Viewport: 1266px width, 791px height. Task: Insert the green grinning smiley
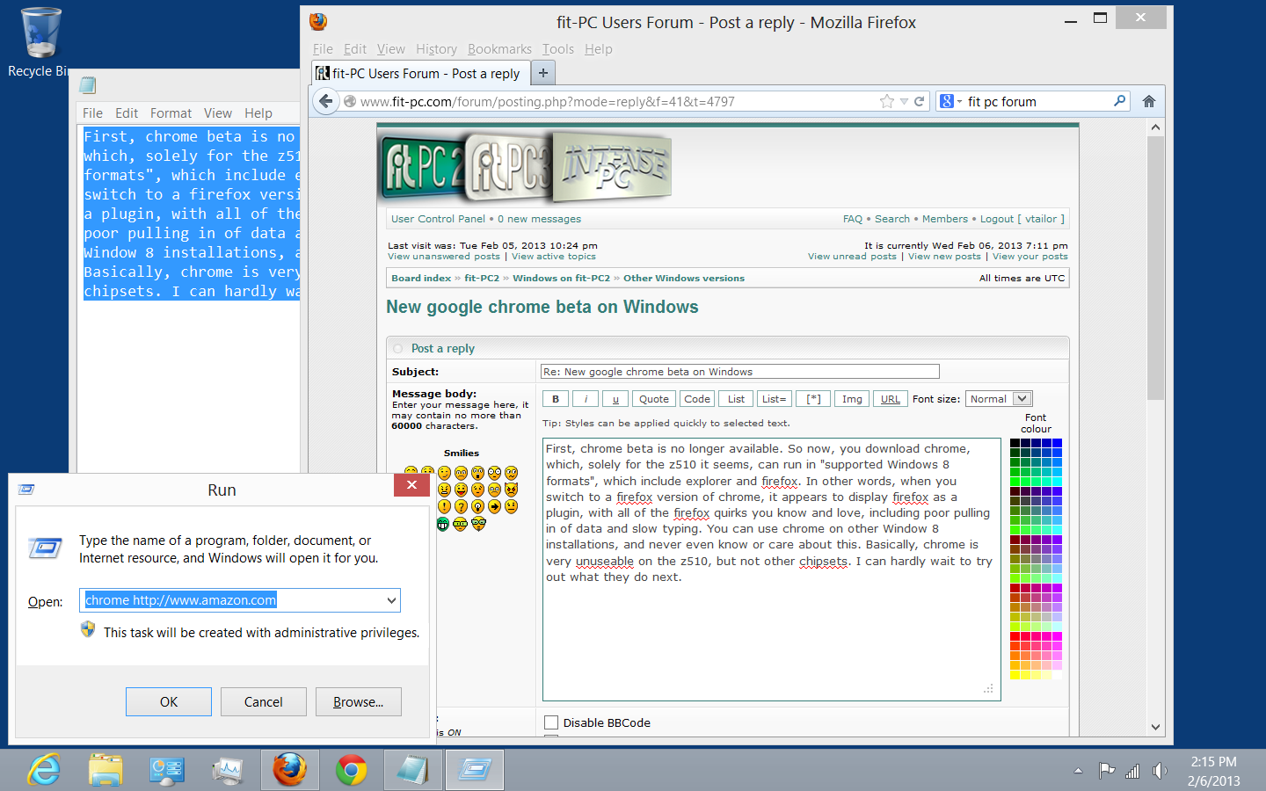coord(443,524)
